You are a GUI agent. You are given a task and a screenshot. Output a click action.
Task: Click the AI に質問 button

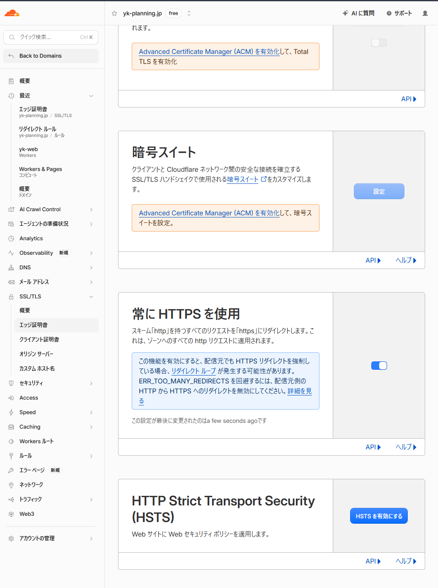coord(358,13)
